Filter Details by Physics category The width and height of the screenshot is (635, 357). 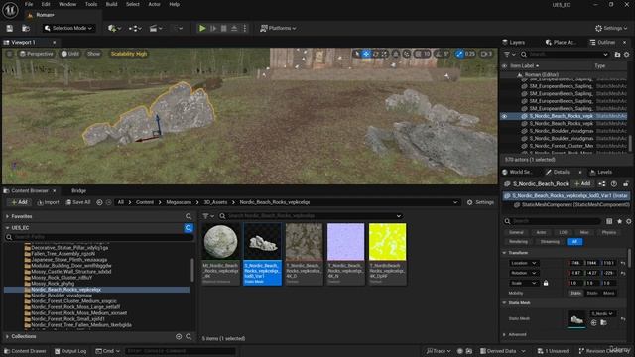pyautogui.click(x=608, y=232)
